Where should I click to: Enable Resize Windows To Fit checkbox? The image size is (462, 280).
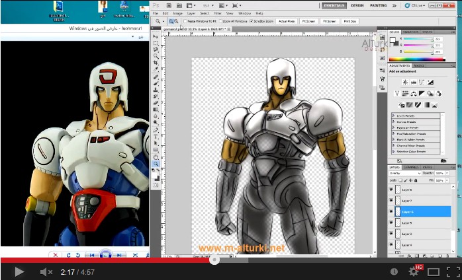(x=185, y=21)
